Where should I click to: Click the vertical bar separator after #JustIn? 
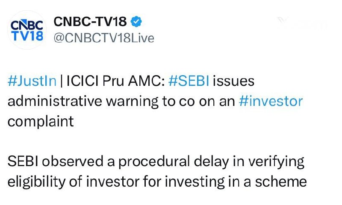coord(61,81)
